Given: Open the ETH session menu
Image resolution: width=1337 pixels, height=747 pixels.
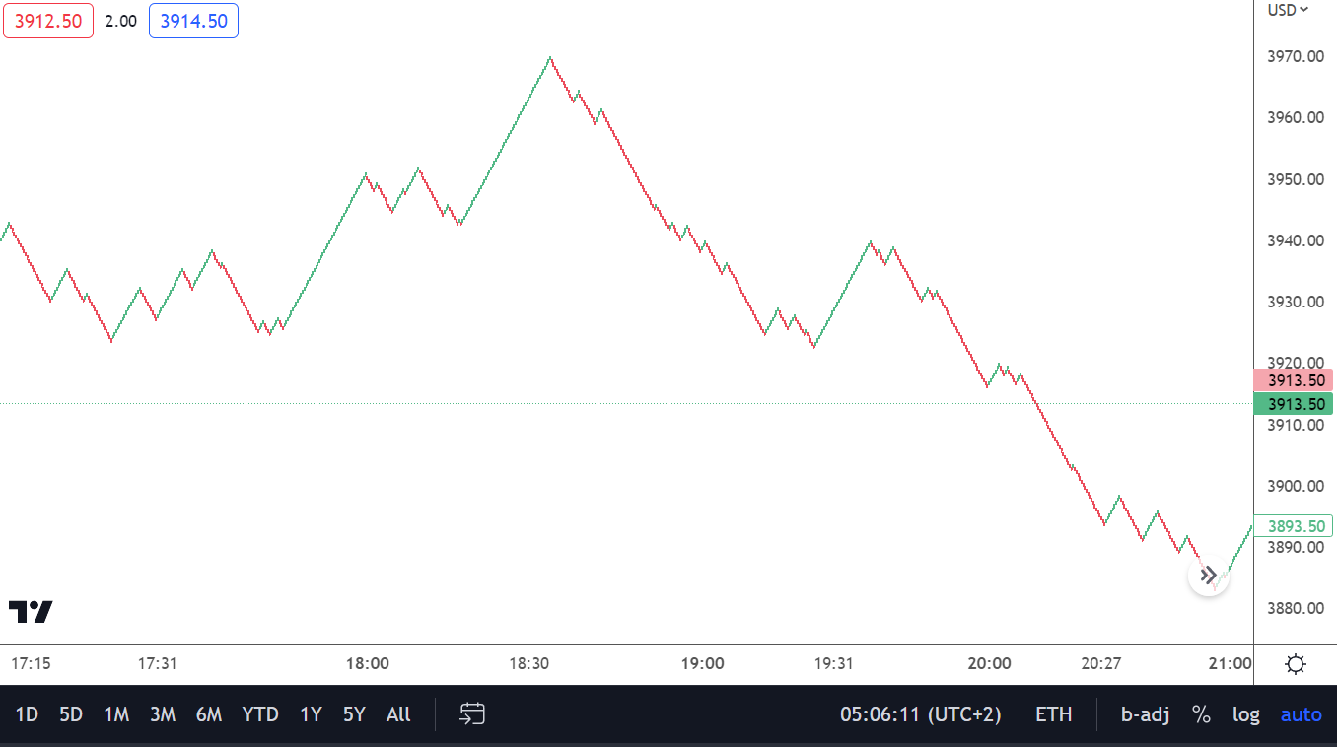Looking at the screenshot, I should click(1053, 714).
